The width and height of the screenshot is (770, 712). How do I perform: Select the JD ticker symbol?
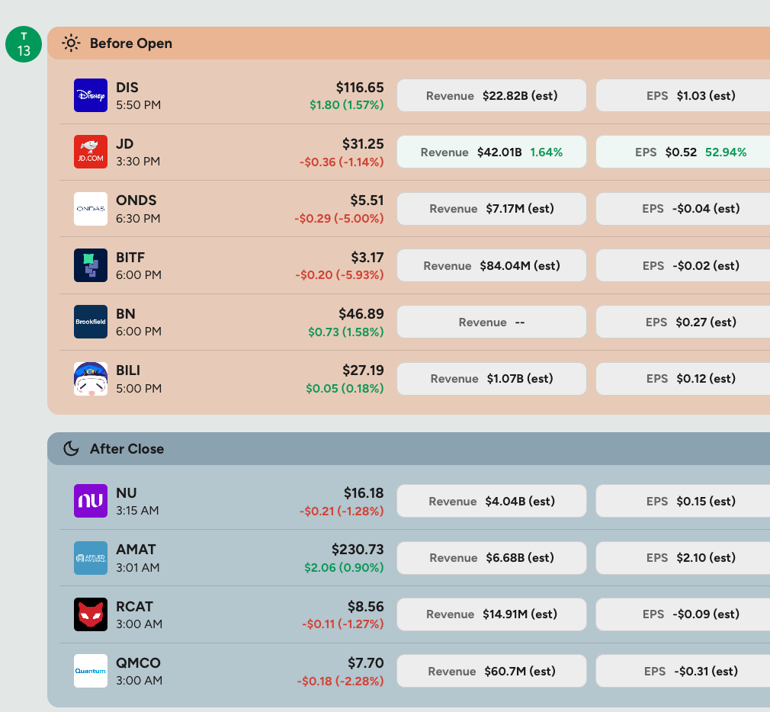point(125,144)
